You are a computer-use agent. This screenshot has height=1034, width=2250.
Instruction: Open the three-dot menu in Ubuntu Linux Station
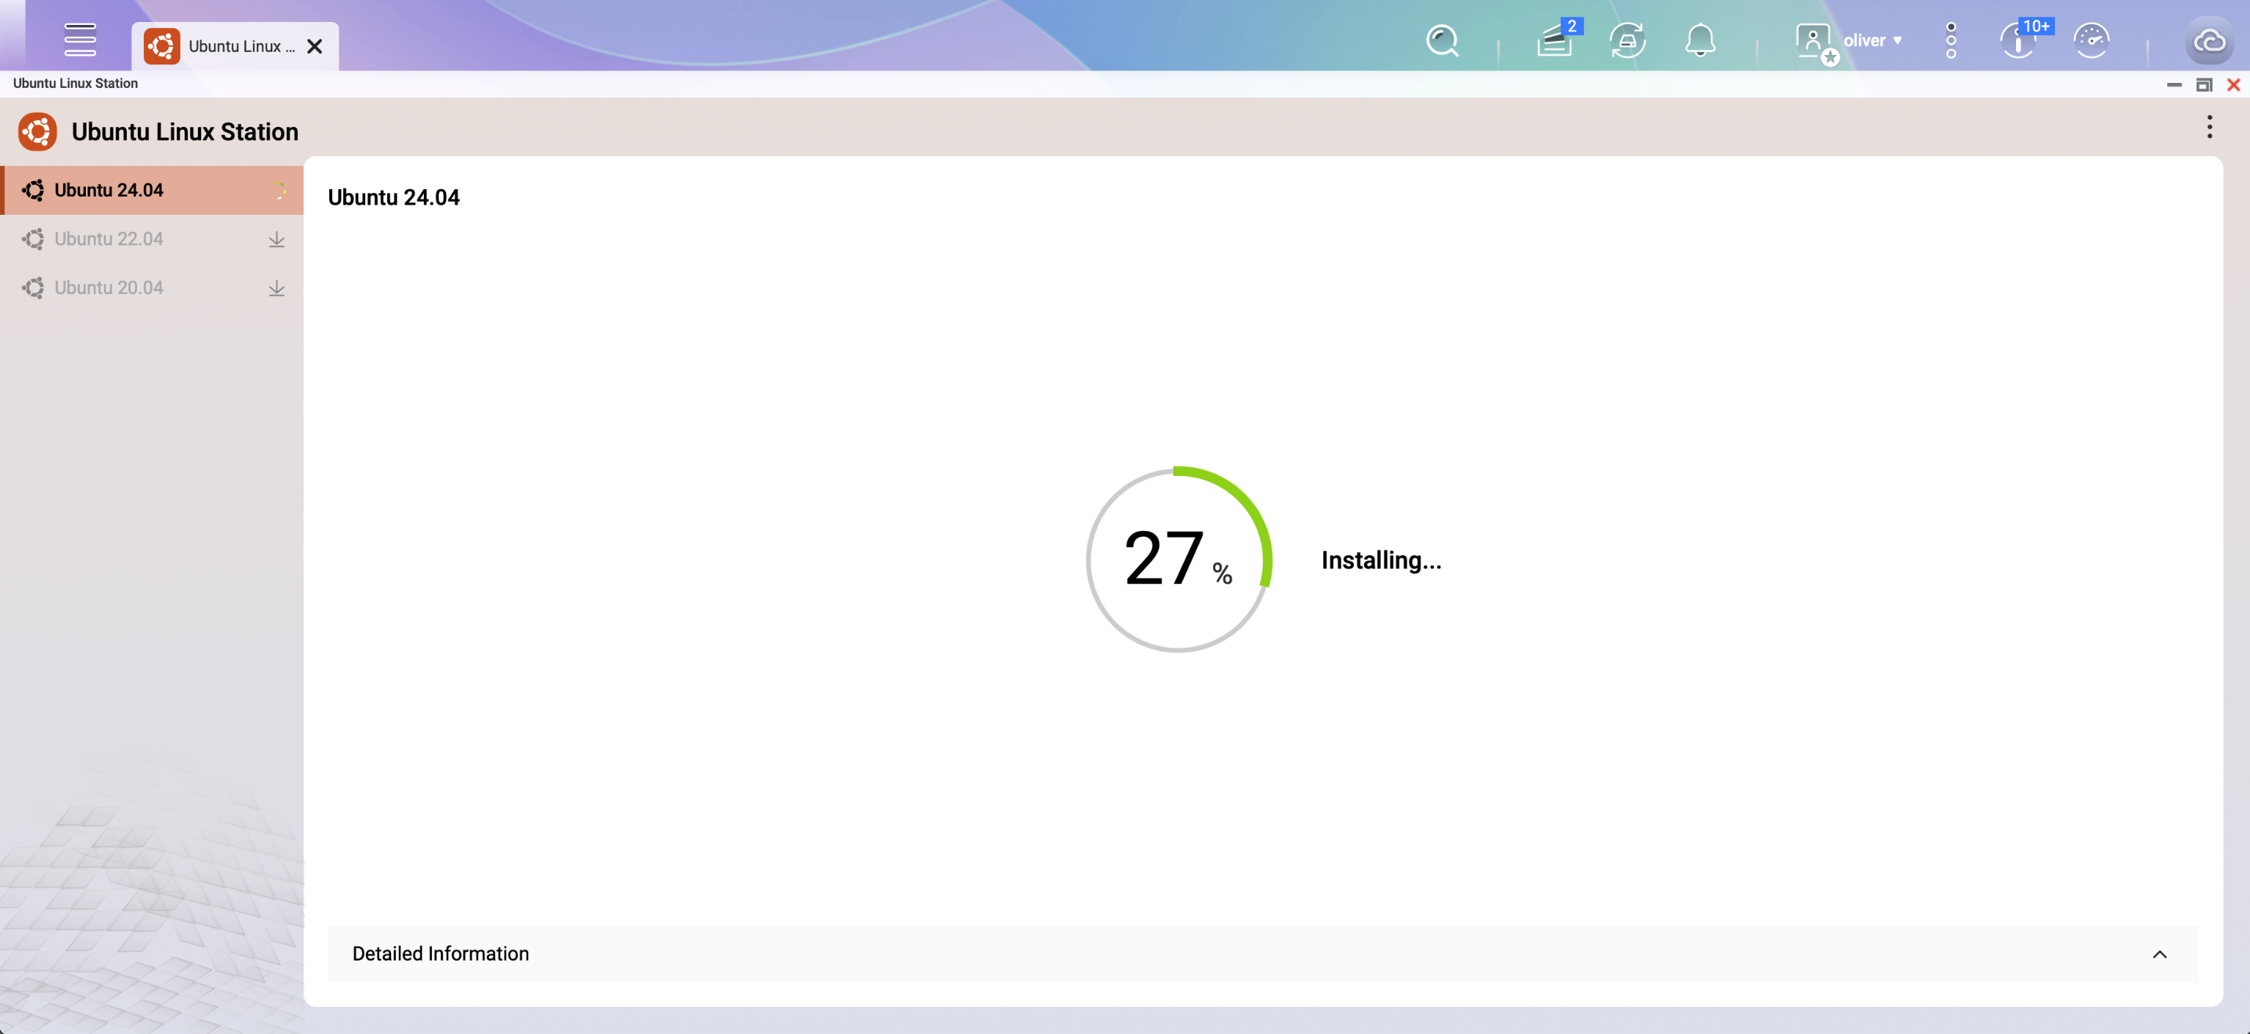(x=2210, y=128)
